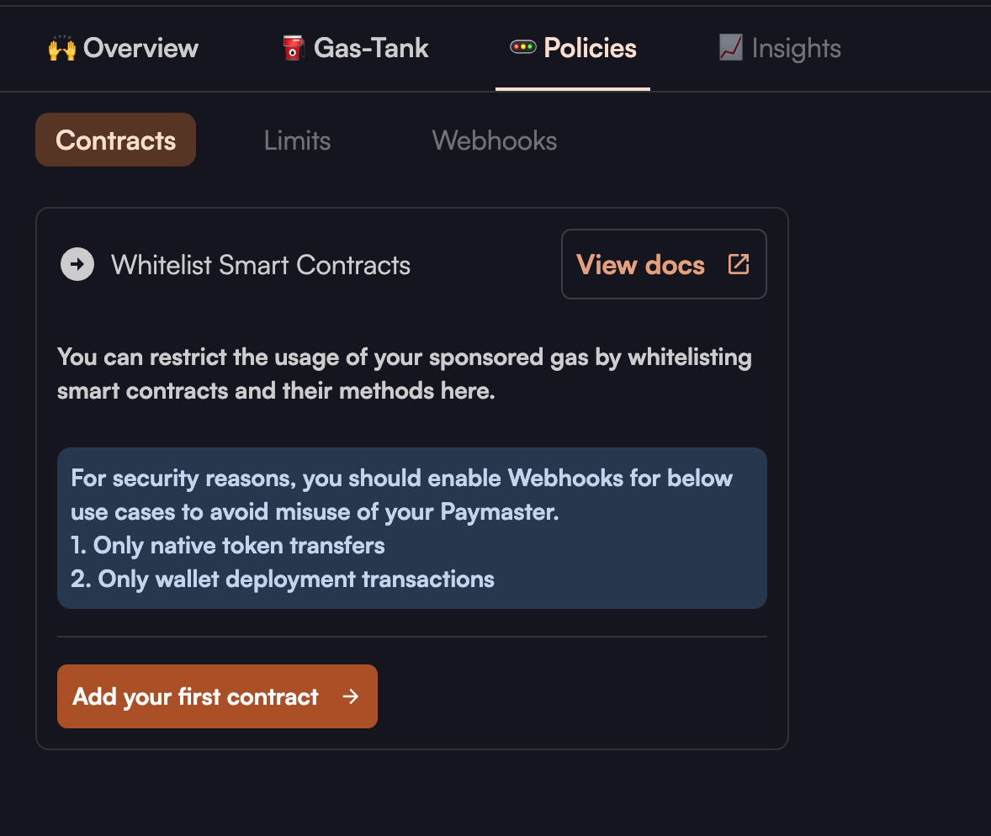Image resolution: width=991 pixels, height=836 pixels.
Task: Click the arrow icon in Add your first contract
Action: coord(352,696)
